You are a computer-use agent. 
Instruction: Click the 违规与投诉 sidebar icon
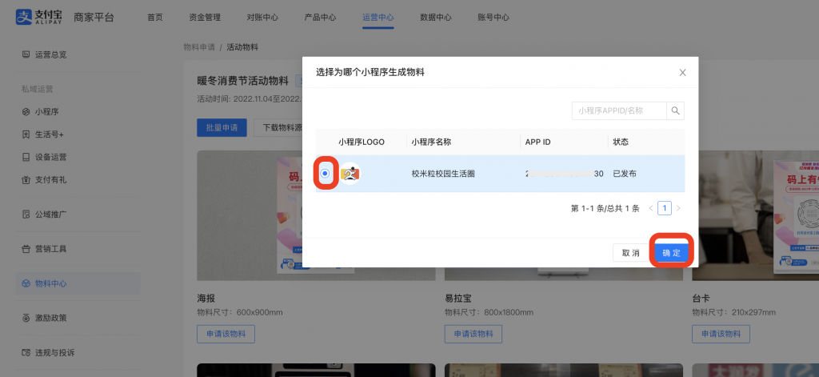[26, 352]
